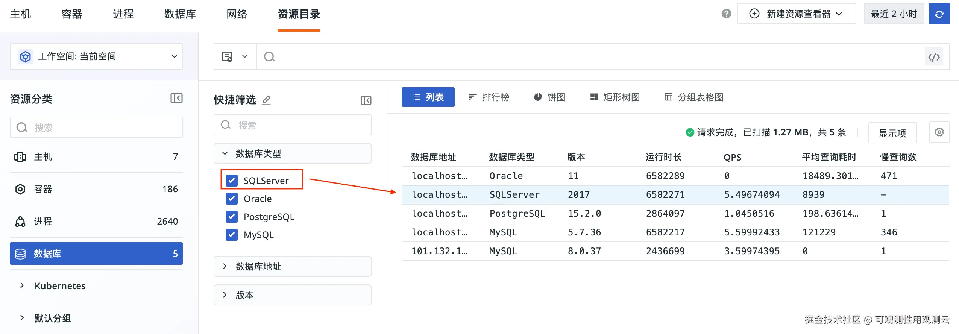Collapse the 快捷筛选 panel icon

pyautogui.click(x=366, y=100)
